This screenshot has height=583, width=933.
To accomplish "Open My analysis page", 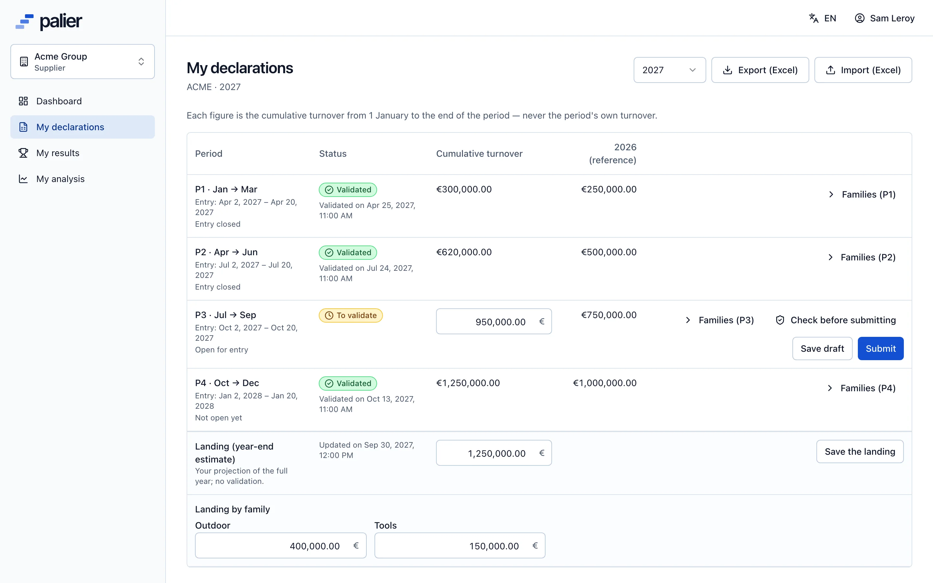I will [x=83, y=179].
